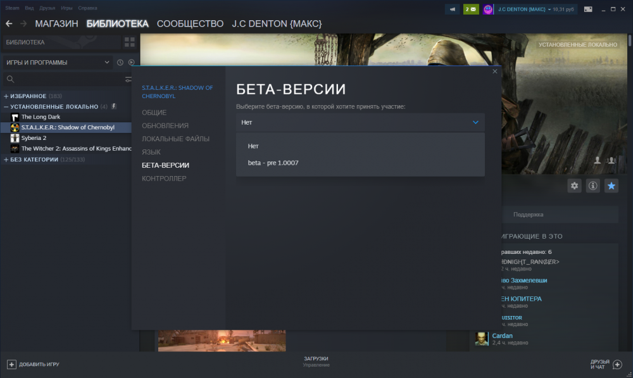The height and width of the screenshot is (378, 633).
Task: Open the Магазин section
Action: pos(56,23)
